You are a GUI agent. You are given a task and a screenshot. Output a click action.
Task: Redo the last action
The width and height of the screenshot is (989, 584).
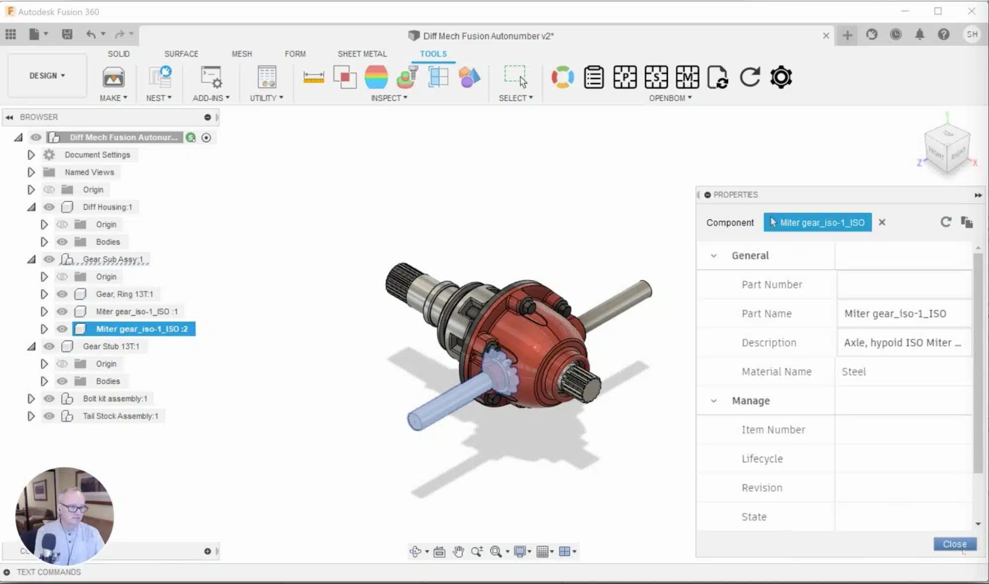tap(119, 34)
